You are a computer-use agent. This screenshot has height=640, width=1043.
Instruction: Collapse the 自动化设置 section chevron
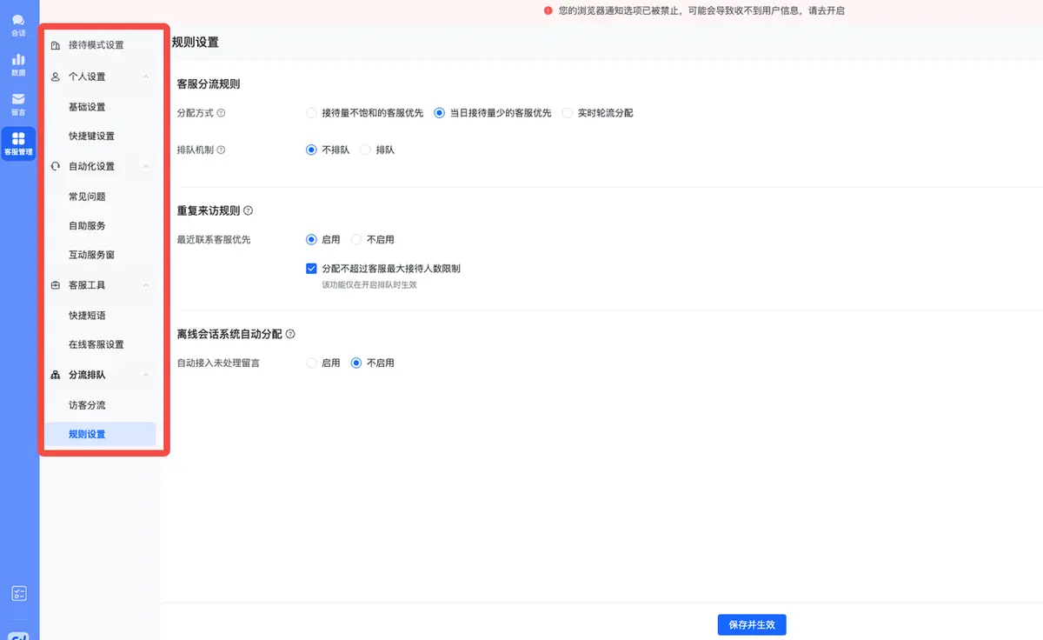(146, 166)
